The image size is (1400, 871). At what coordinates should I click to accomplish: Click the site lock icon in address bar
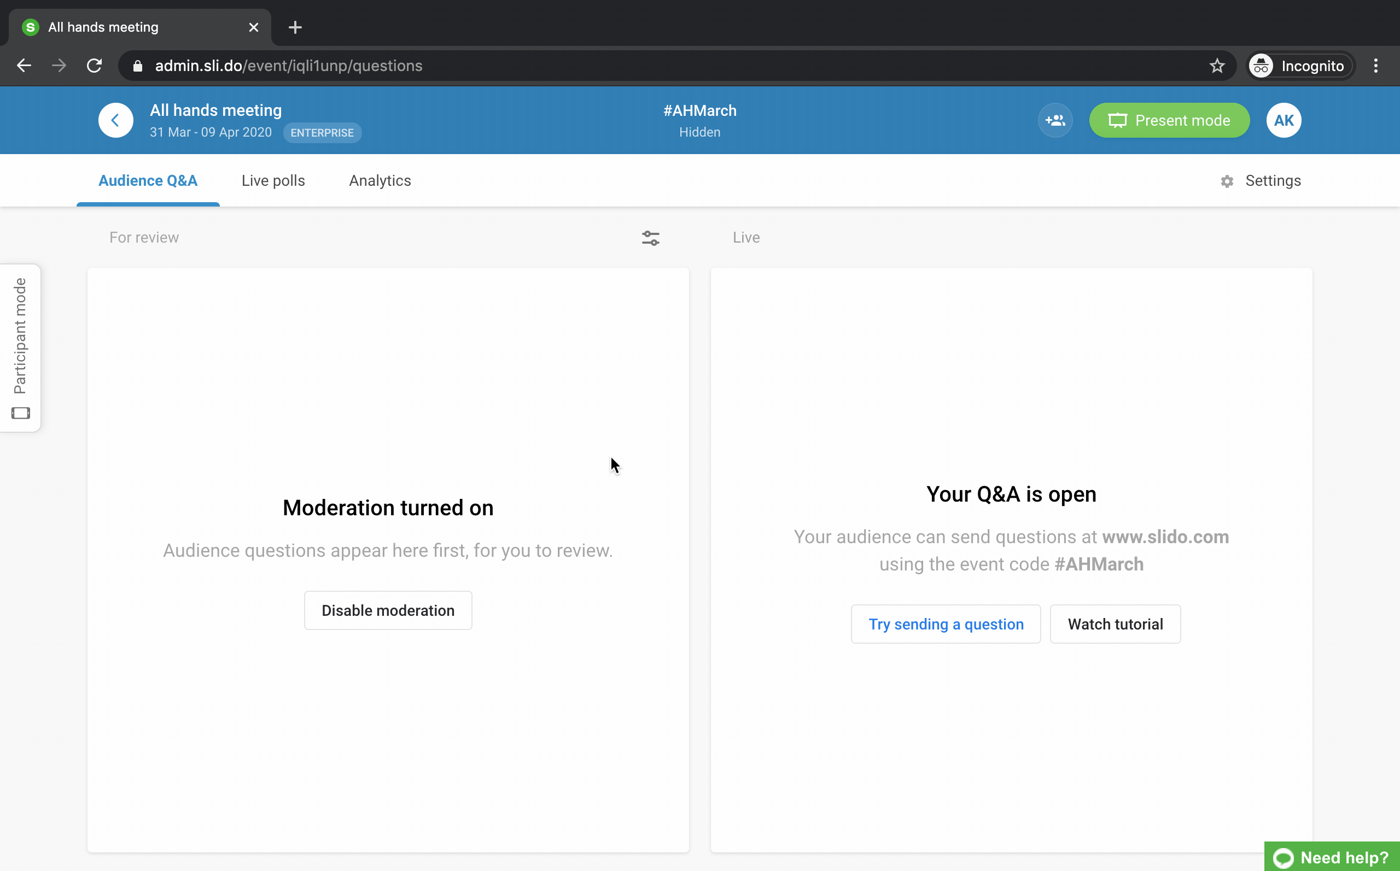tap(137, 66)
